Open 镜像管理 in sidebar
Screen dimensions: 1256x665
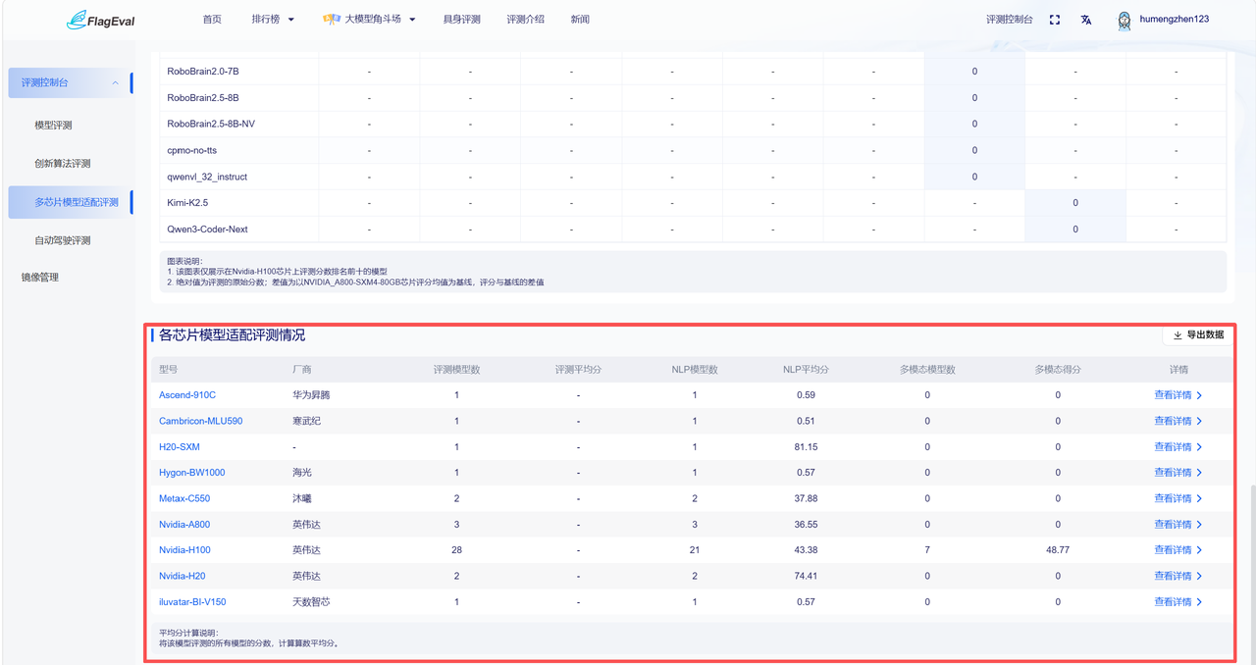click(40, 278)
